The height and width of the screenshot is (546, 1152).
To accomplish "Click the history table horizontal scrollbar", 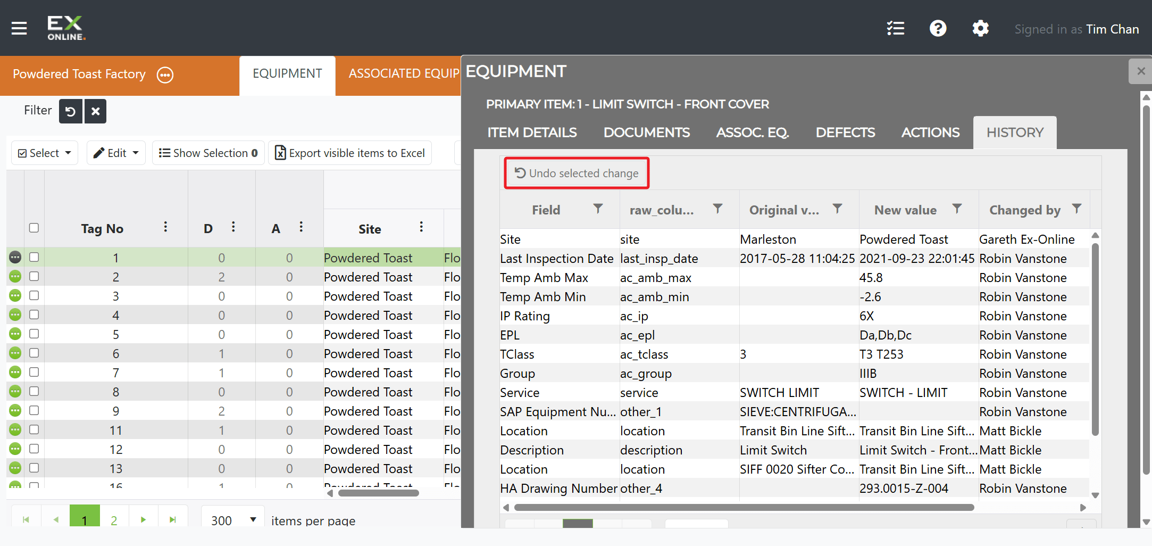I will (x=744, y=508).
